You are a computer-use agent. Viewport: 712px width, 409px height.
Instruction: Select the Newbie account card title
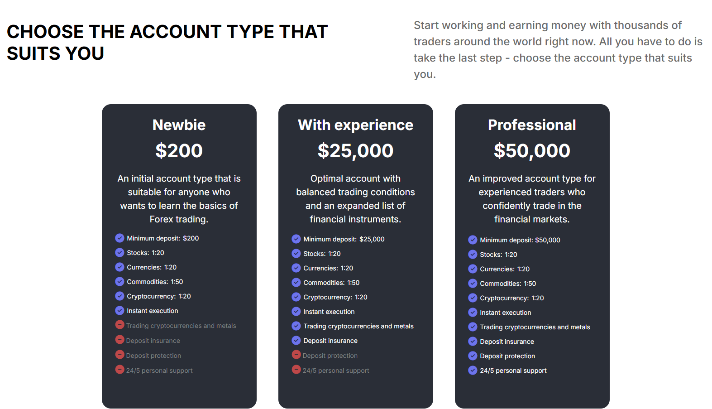point(179,125)
